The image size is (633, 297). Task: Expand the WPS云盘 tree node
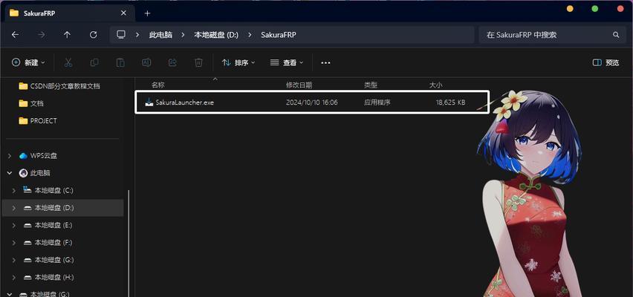pos(10,156)
